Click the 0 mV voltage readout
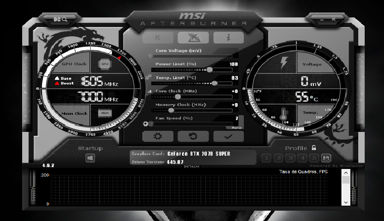The height and width of the screenshot is (221, 384). [311, 81]
